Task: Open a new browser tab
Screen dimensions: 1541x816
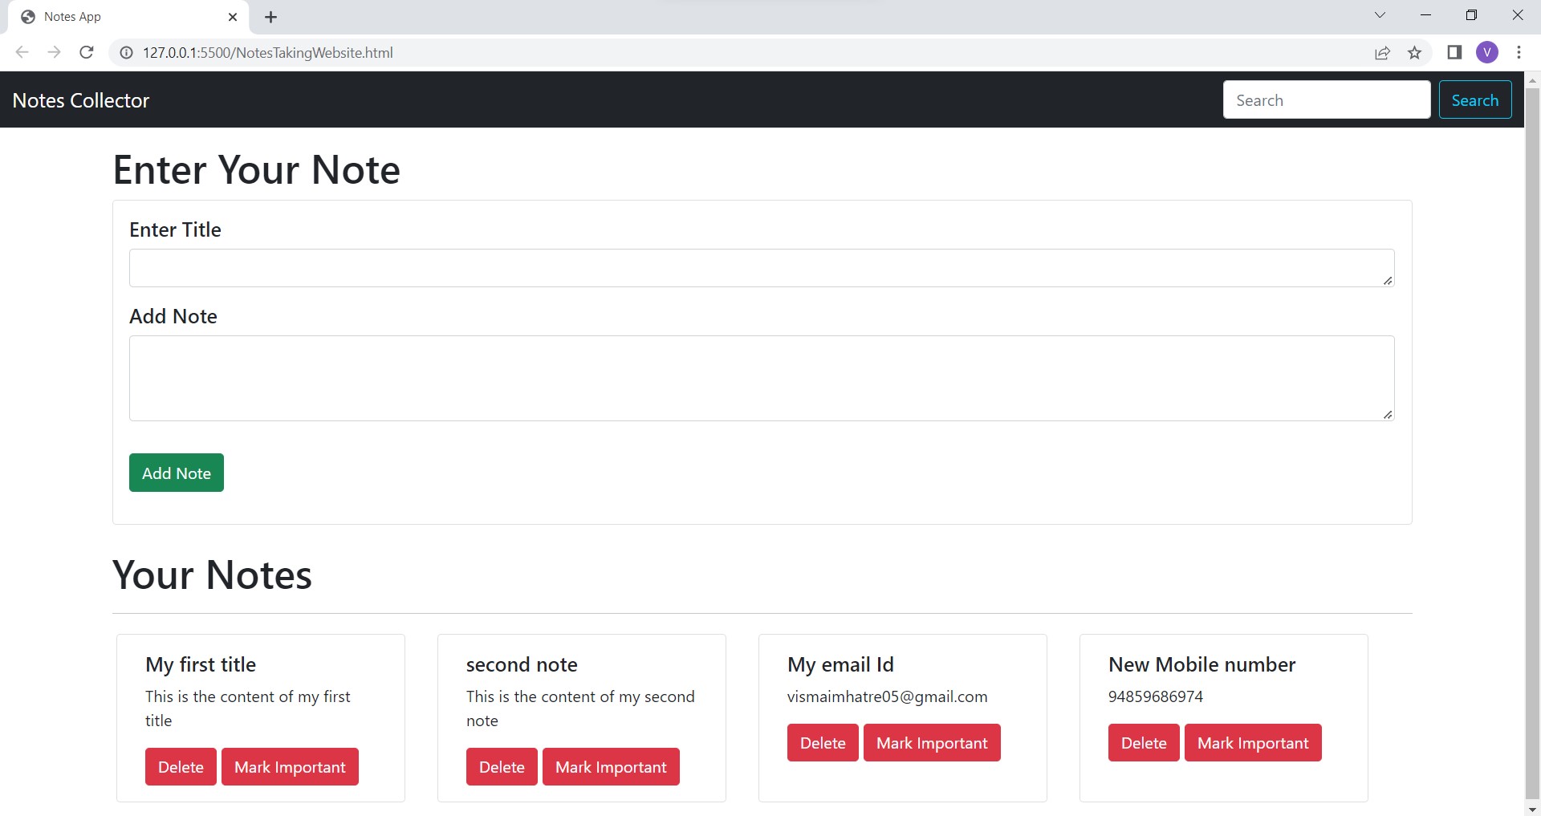Action: click(270, 16)
